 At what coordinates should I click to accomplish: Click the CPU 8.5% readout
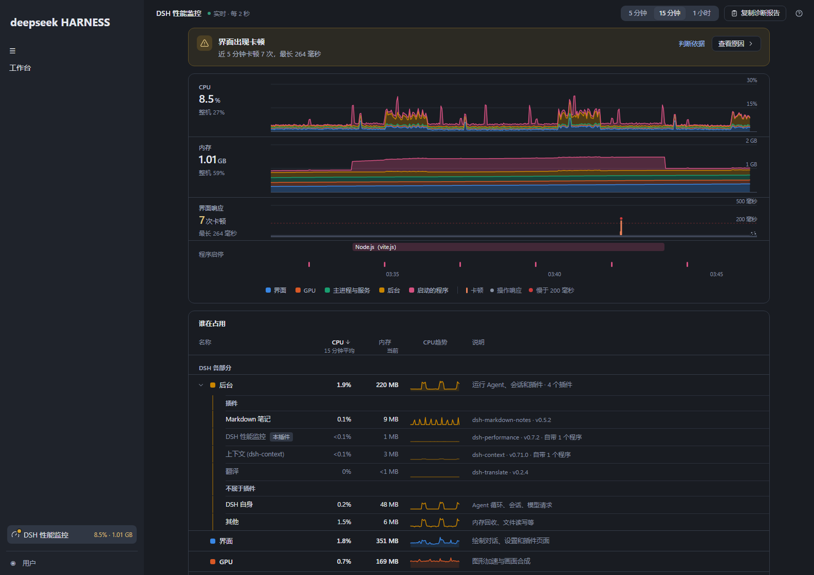(x=210, y=99)
